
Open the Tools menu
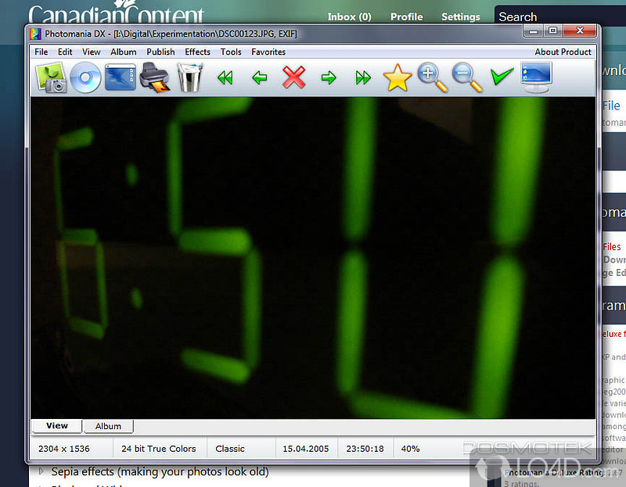231,52
